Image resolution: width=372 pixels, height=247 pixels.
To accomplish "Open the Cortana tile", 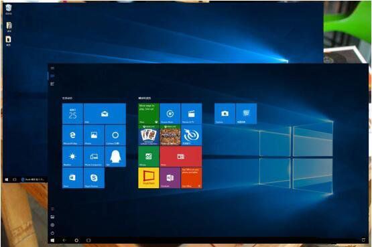I will [115, 135].
